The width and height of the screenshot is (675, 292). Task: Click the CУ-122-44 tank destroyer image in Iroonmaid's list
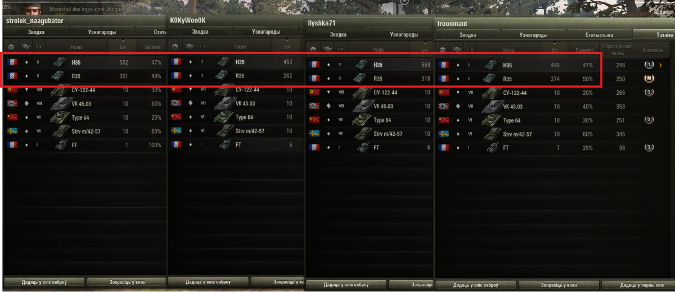pyautogui.click(x=492, y=93)
